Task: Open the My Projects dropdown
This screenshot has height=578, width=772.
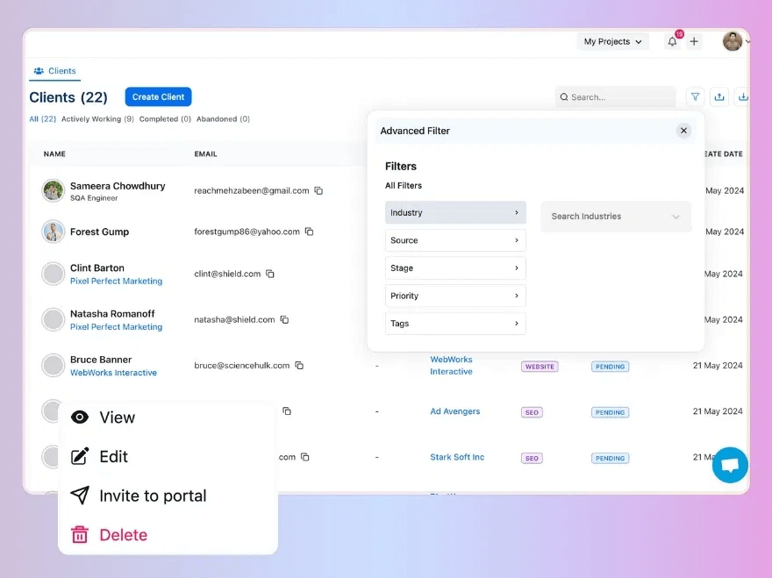Action: (612, 42)
